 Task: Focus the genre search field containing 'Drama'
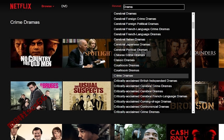[154, 7]
